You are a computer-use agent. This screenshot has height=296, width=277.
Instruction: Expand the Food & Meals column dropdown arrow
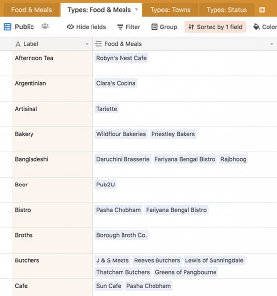point(272,44)
